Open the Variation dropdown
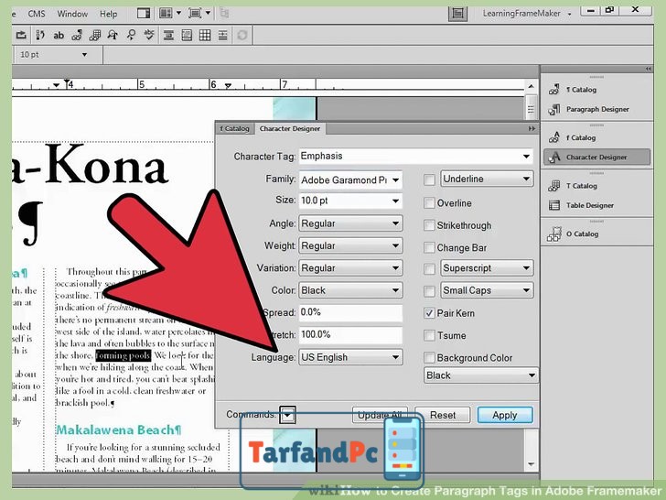 [350, 267]
